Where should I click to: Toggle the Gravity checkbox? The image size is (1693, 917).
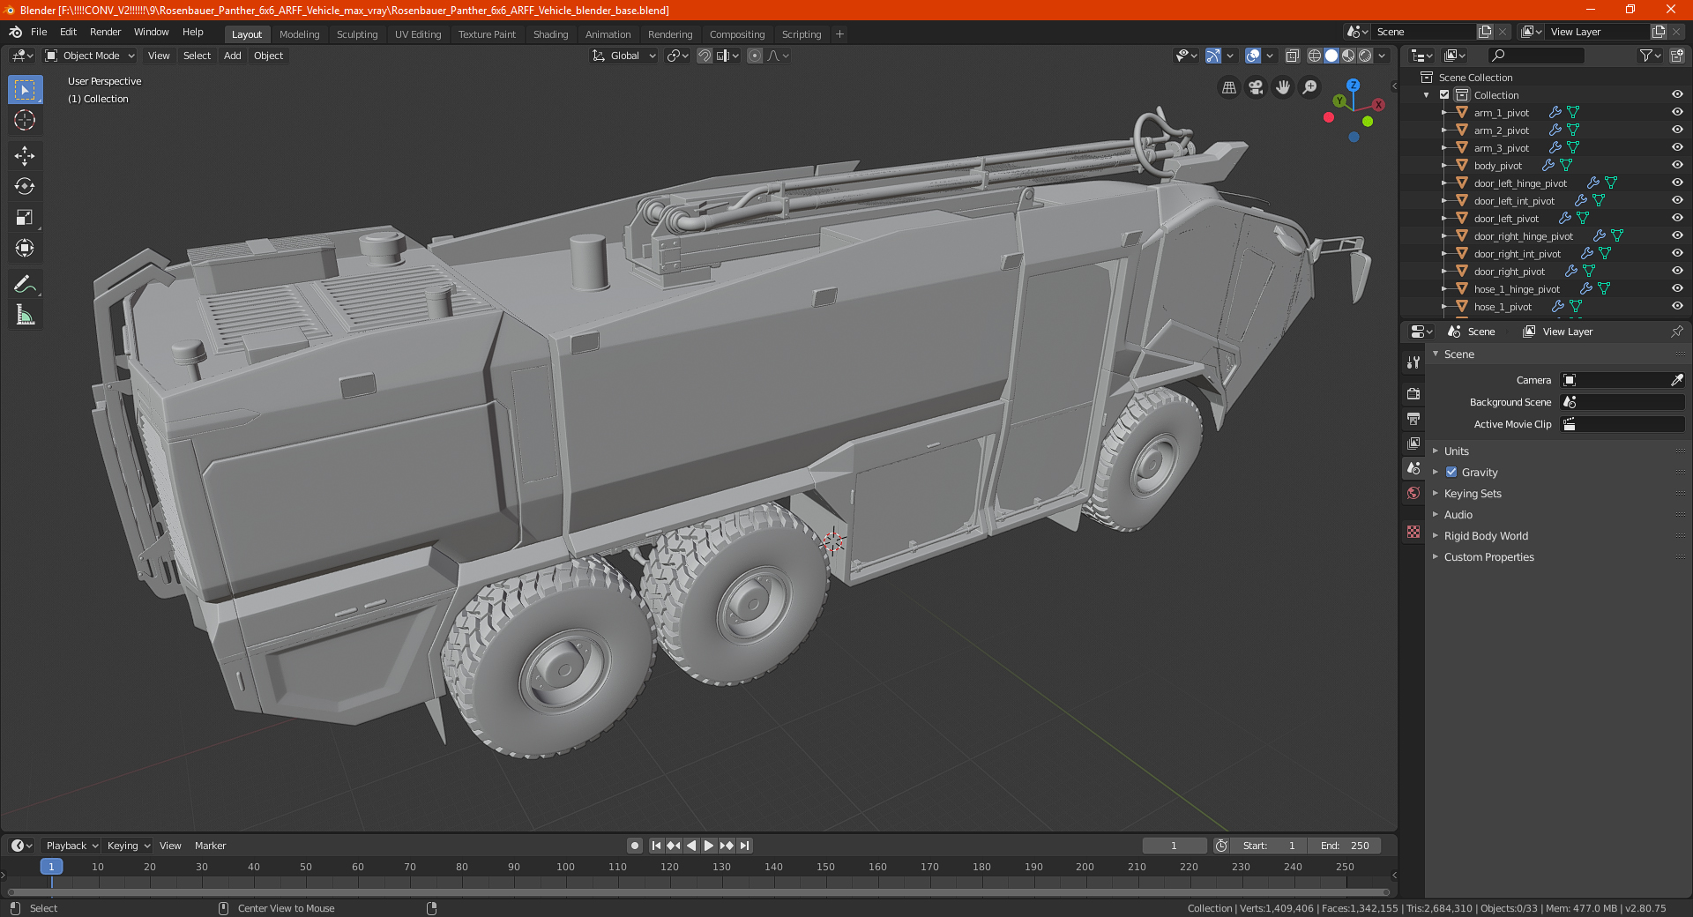tap(1451, 473)
